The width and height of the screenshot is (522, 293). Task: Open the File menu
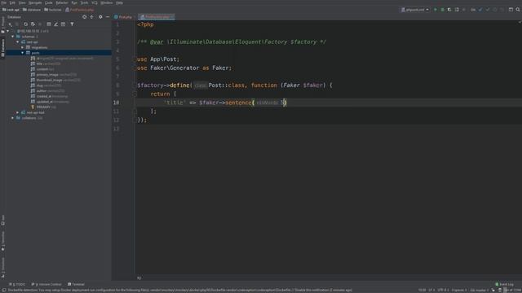tap(3, 2)
